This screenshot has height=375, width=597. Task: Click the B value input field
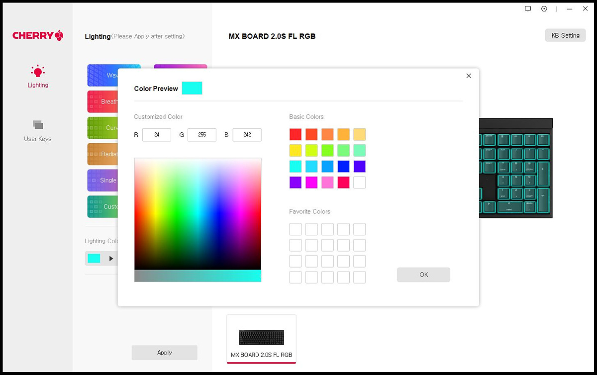[247, 135]
